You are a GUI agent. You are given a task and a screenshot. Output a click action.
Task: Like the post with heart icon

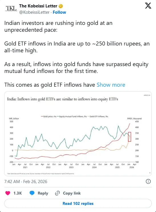click(x=8, y=193)
